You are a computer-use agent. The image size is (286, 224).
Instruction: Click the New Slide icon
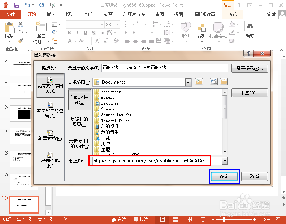[41, 27]
